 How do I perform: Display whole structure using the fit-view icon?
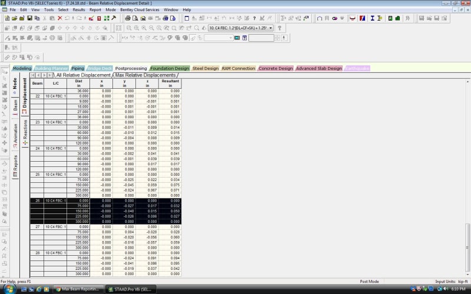[119, 28]
